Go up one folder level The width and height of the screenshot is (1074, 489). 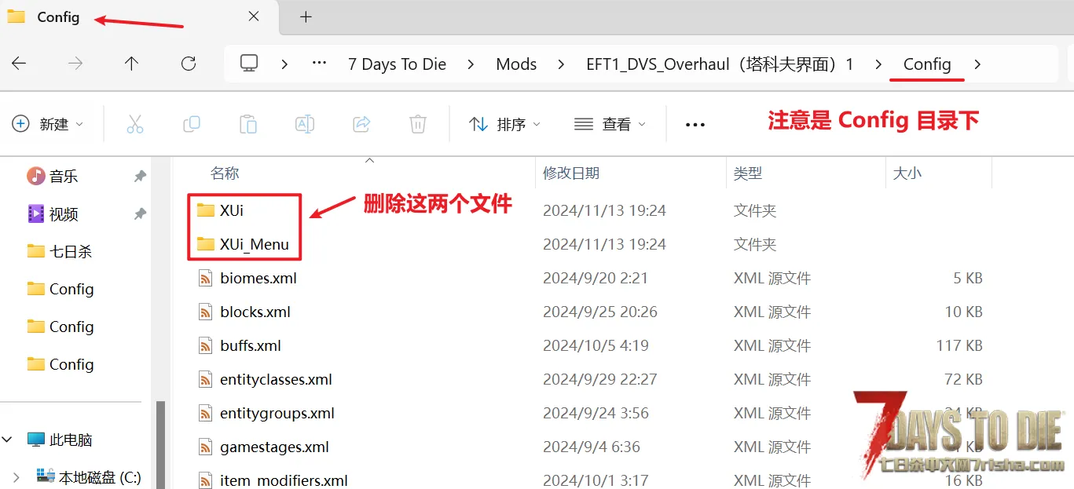(131, 64)
